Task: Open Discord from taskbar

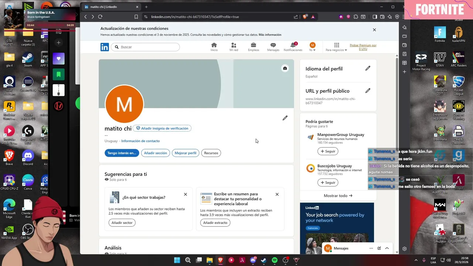Action: coord(253,260)
